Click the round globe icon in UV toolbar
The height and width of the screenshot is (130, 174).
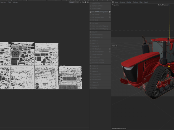tap(86, 2)
